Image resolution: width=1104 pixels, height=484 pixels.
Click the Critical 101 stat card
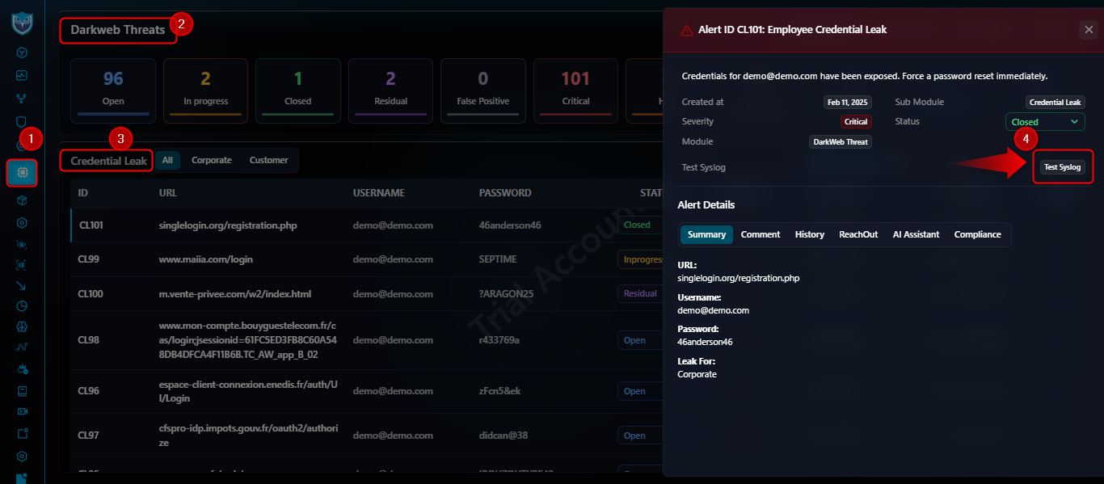coord(575,90)
